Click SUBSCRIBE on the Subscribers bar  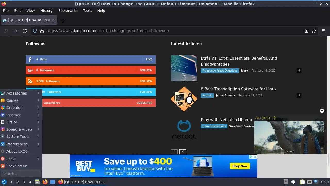[x=144, y=103]
